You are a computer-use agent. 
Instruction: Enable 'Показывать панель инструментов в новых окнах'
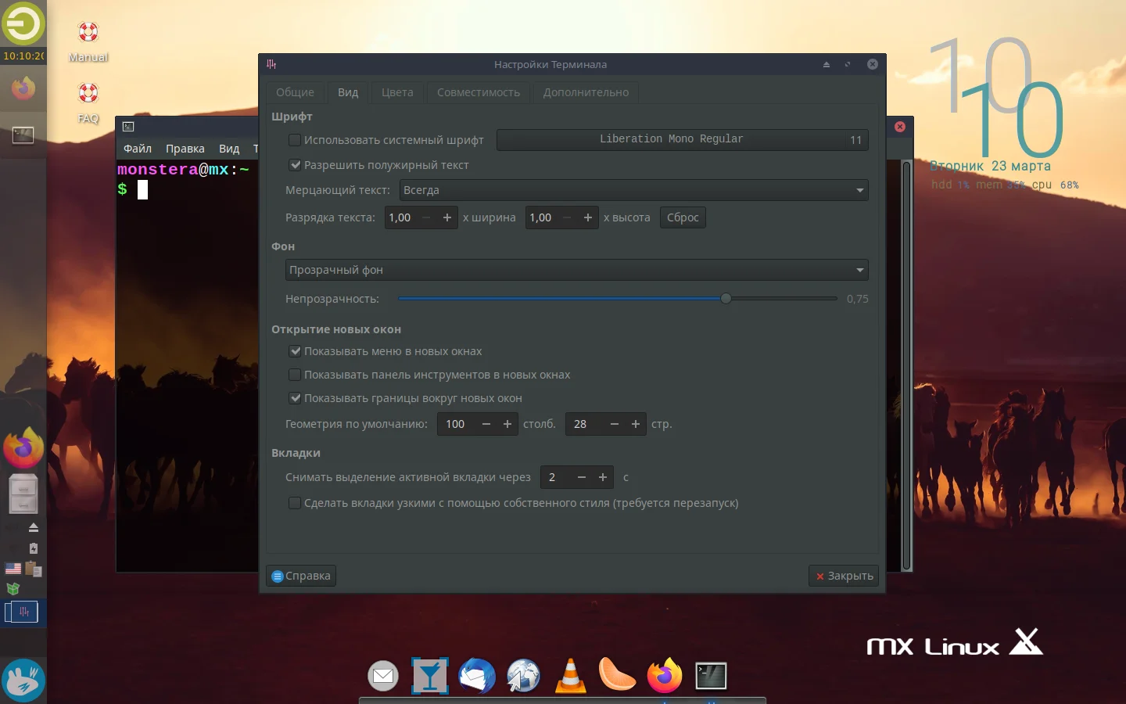coord(295,375)
